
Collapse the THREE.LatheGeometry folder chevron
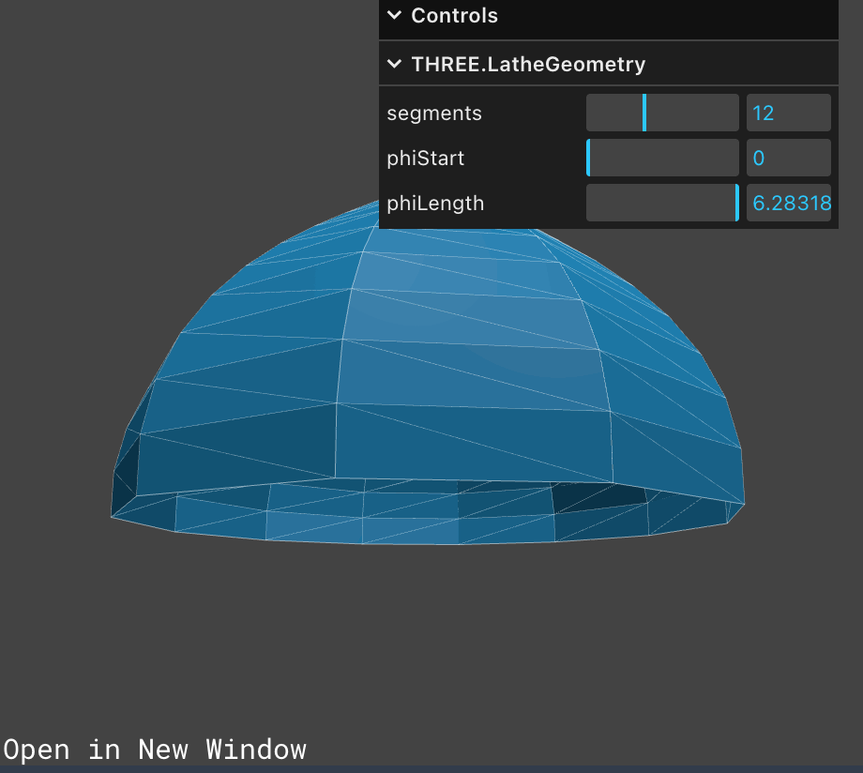pyautogui.click(x=394, y=64)
